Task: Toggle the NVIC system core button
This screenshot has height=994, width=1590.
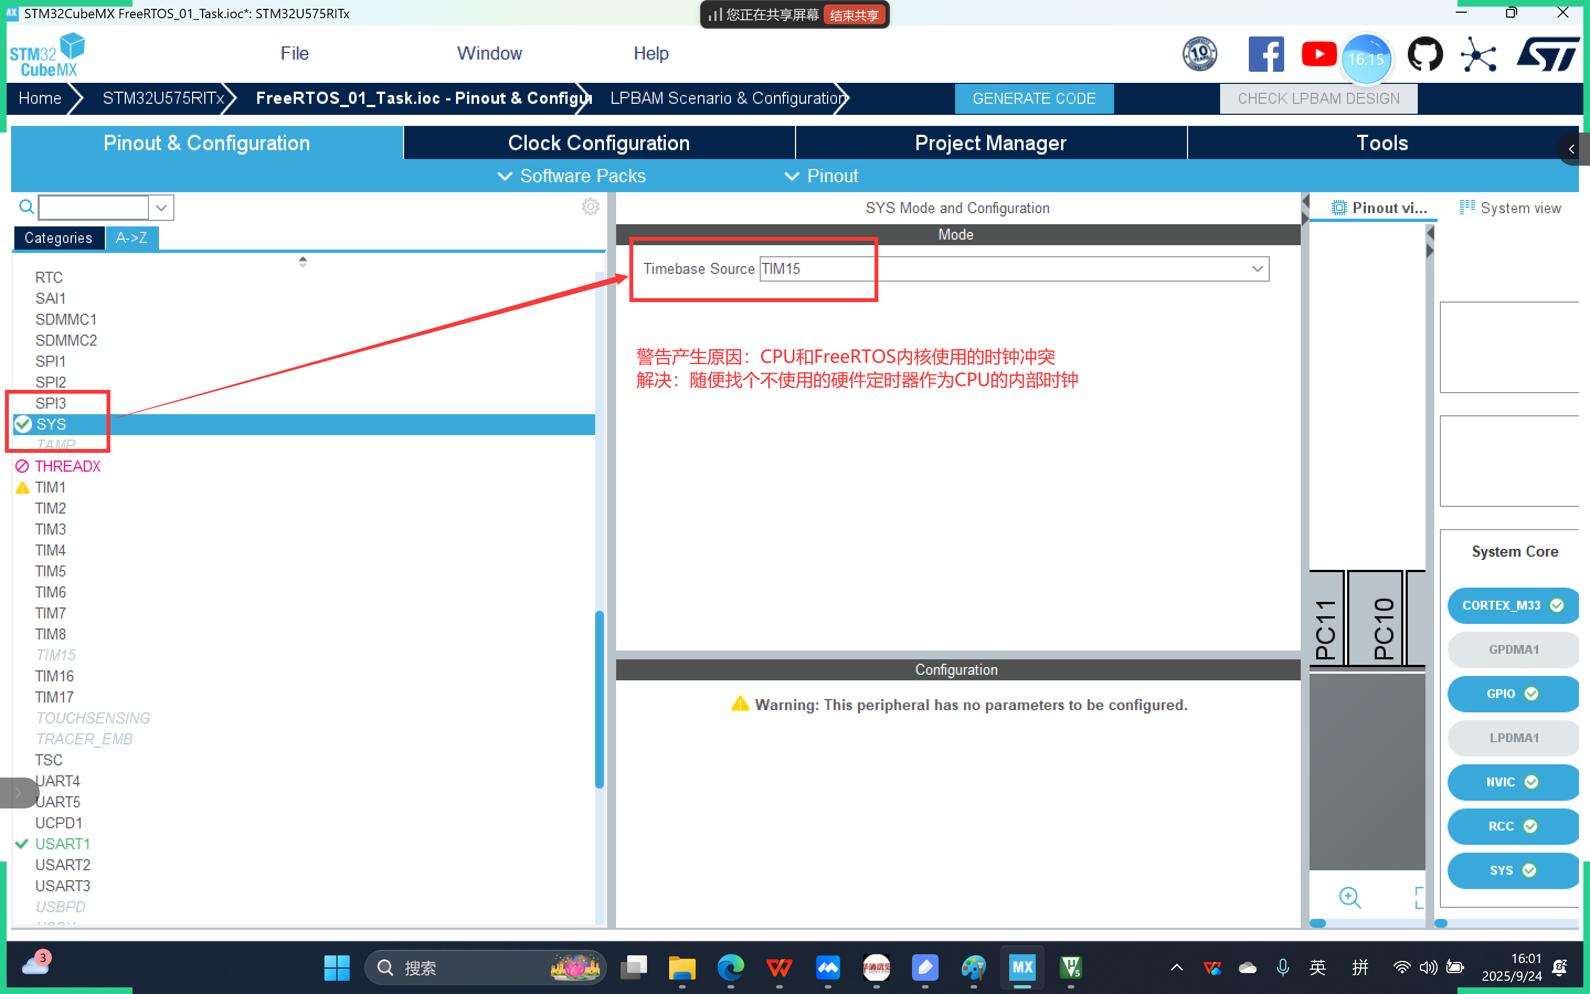Action: pyautogui.click(x=1513, y=781)
